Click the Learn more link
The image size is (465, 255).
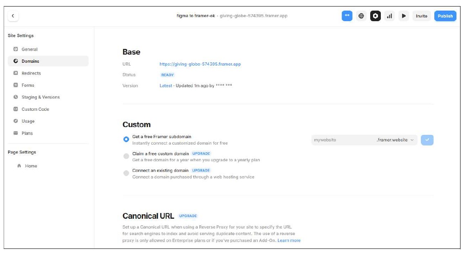(289, 241)
